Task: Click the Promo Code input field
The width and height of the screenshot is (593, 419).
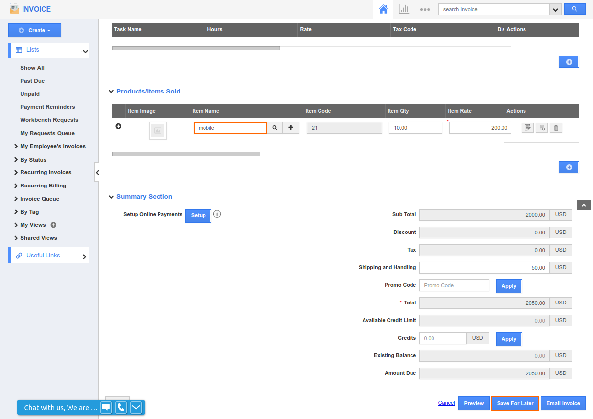Action: [x=454, y=285]
